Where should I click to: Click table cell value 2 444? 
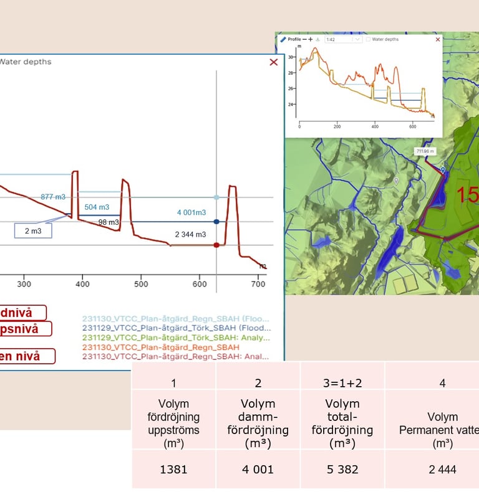(442, 470)
